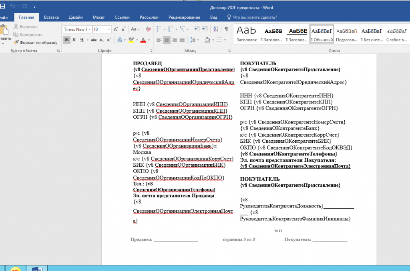The image size is (410, 271).
Task: Activate Формат по образцу format painter
Action: pos(35,42)
